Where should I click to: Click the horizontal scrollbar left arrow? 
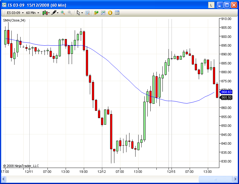(x=4, y=179)
